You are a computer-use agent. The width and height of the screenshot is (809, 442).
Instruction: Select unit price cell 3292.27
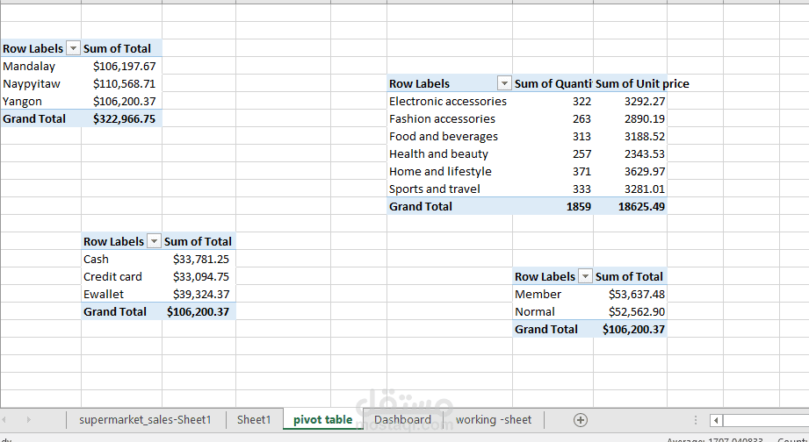pyautogui.click(x=630, y=102)
